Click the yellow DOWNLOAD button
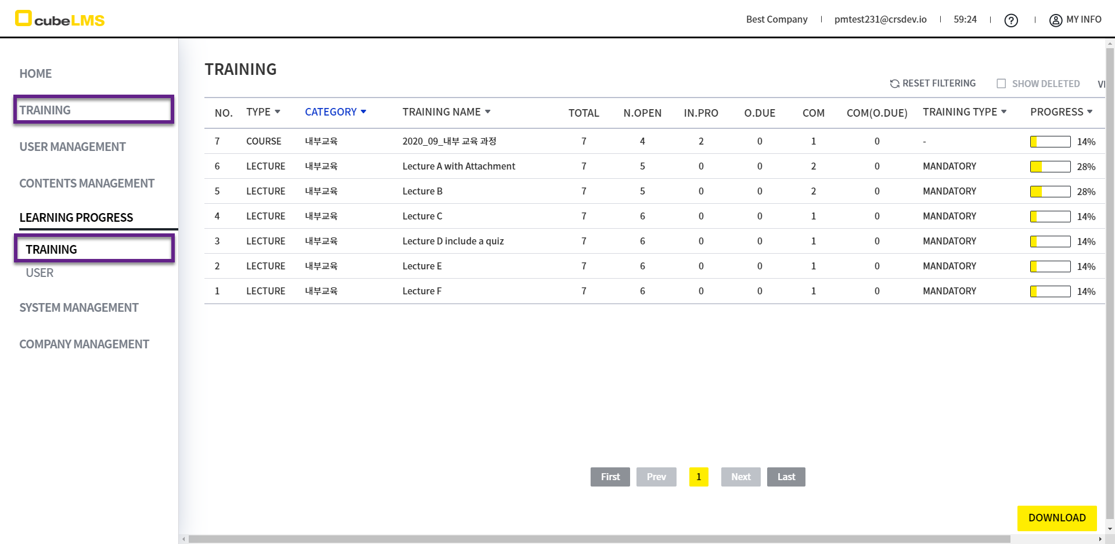Screen dimensions: 1115x544 coord(1056,518)
